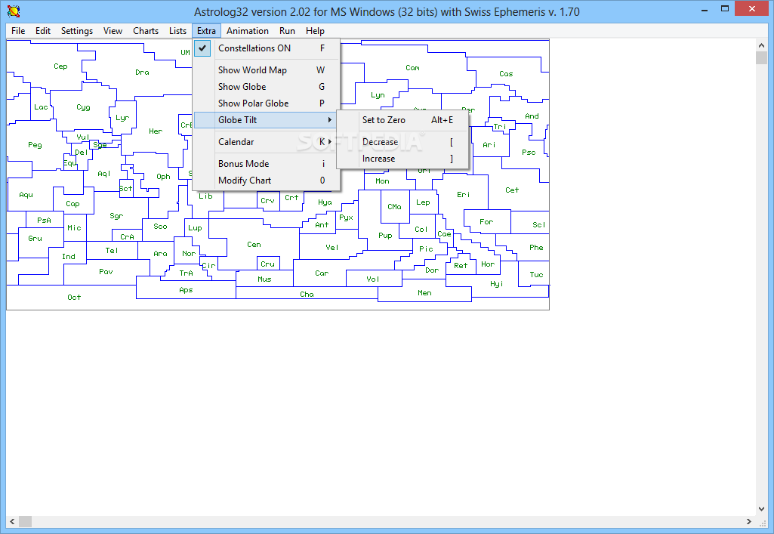Click the 'Hyi' constellation label

pyautogui.click(x=497, y=284)
